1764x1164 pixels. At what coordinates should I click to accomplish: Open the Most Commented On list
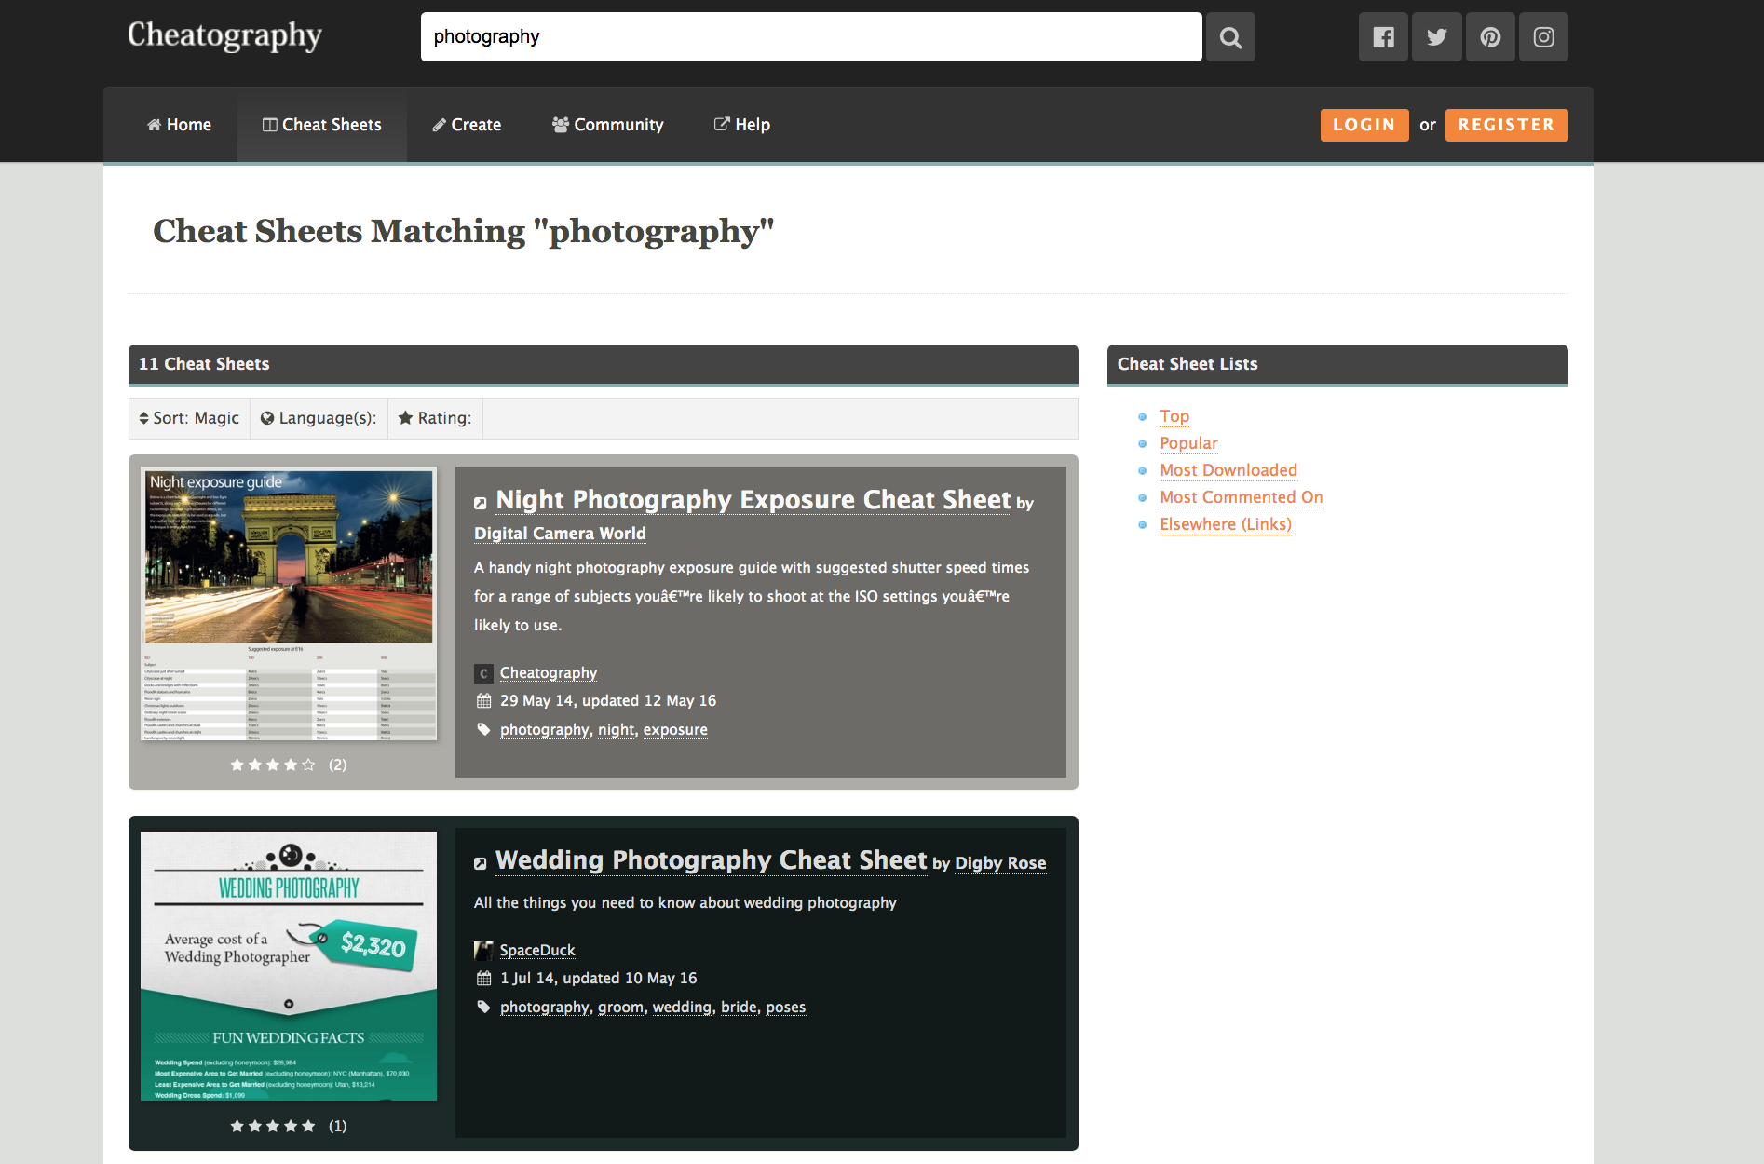point(1242,497)
